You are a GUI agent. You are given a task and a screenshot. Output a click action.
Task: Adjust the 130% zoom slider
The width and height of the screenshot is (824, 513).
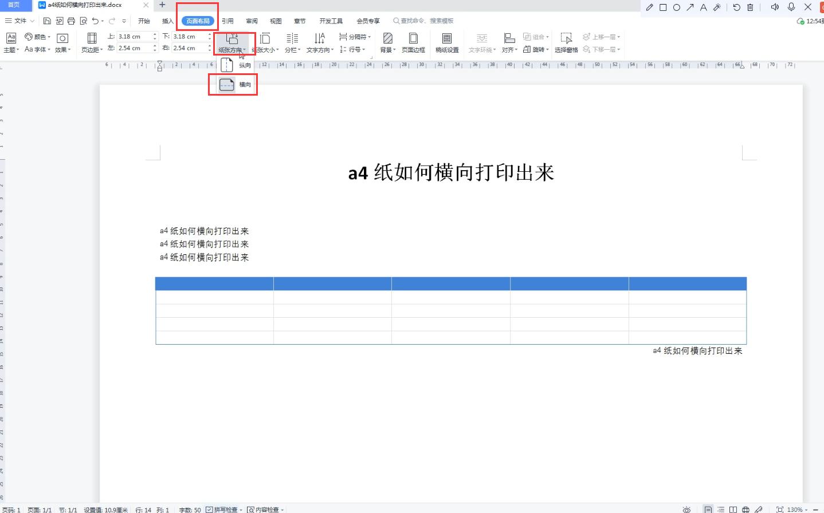point(795,509)
